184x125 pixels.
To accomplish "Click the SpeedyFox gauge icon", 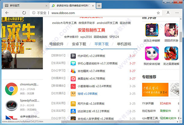I will pyautogui.click(x=12, y=105).
